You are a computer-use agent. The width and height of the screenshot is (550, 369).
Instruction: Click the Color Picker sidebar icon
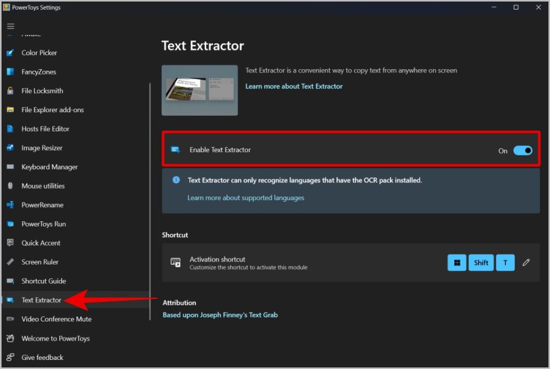(10, 53)
